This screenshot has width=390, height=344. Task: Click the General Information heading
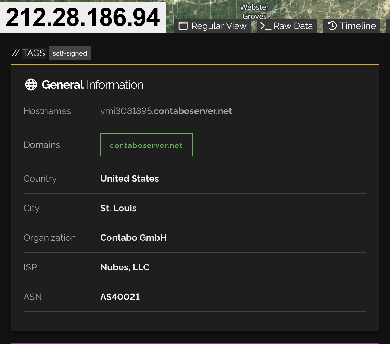[92, 85]
